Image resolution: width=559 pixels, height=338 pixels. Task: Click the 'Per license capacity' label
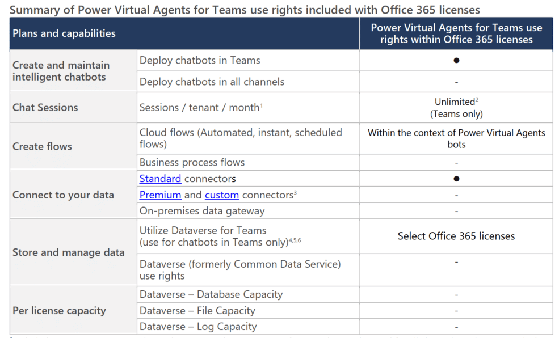[73, 311]
